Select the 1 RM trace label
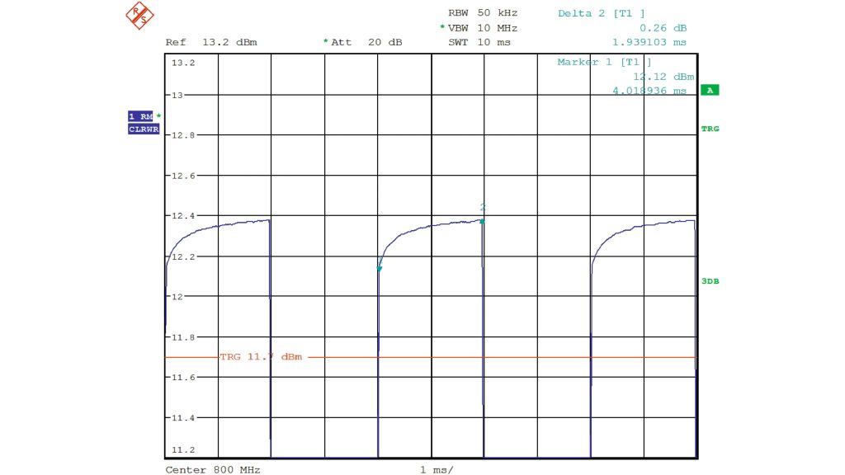This screenshot has height=475, width=845. [141, 116]
